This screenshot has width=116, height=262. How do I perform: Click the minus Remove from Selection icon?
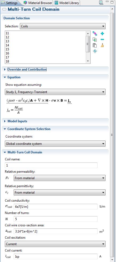pyautogui.click(x=102, y=40)
